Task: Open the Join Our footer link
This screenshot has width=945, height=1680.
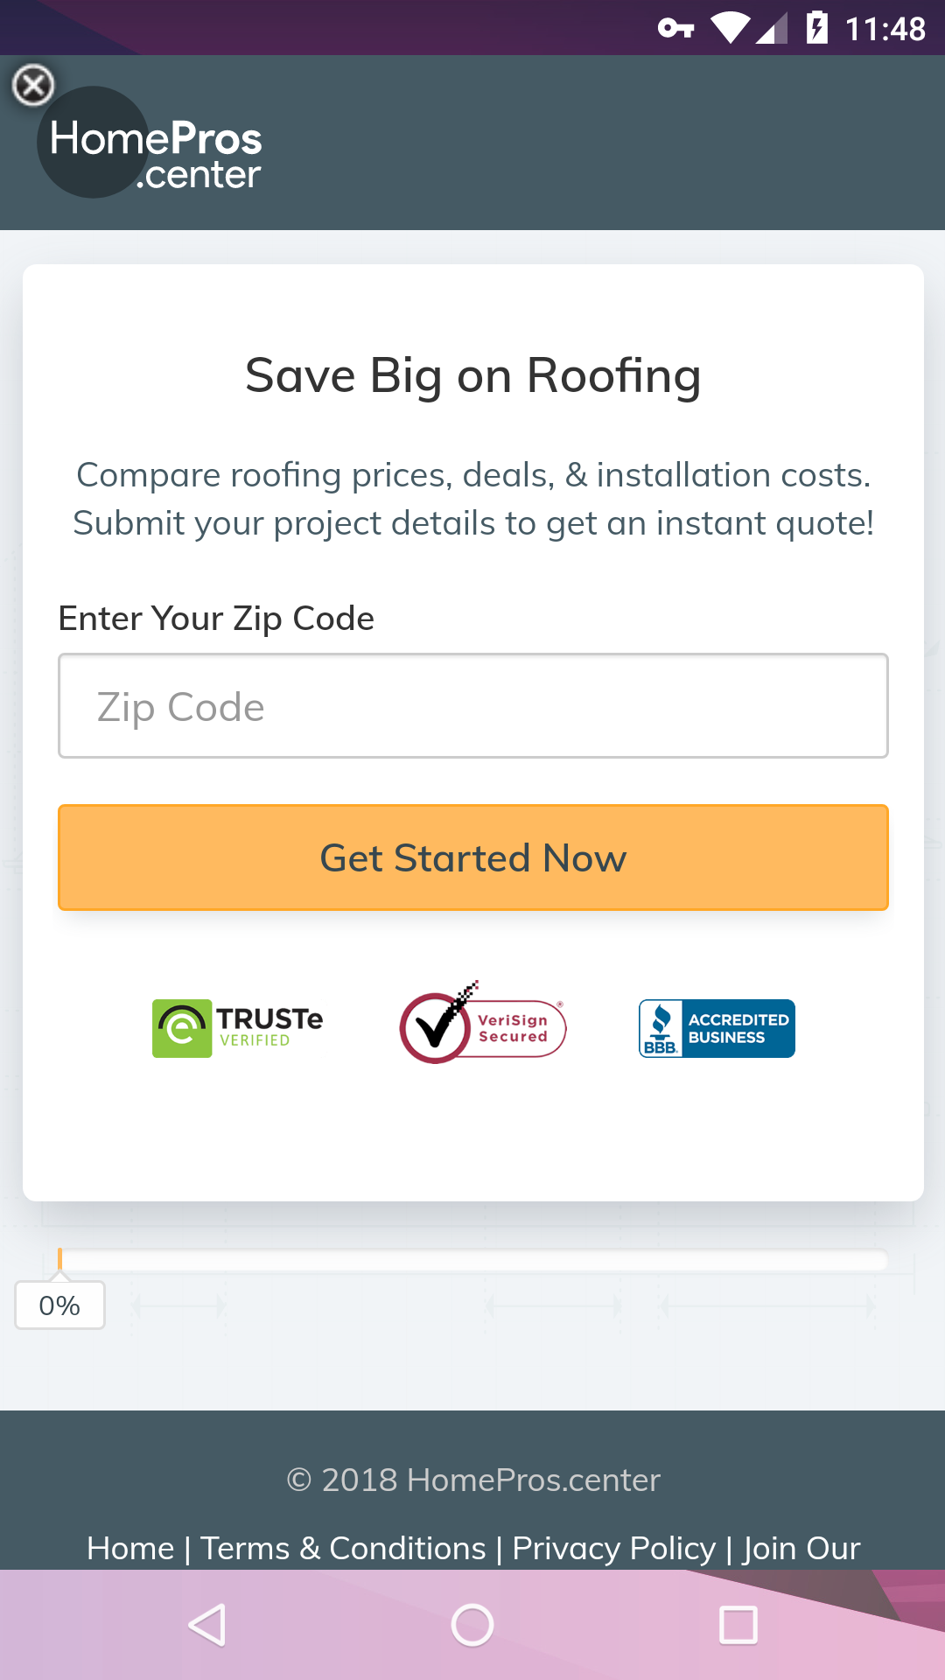Action: pyautogui.click(x=801, y=1548)
